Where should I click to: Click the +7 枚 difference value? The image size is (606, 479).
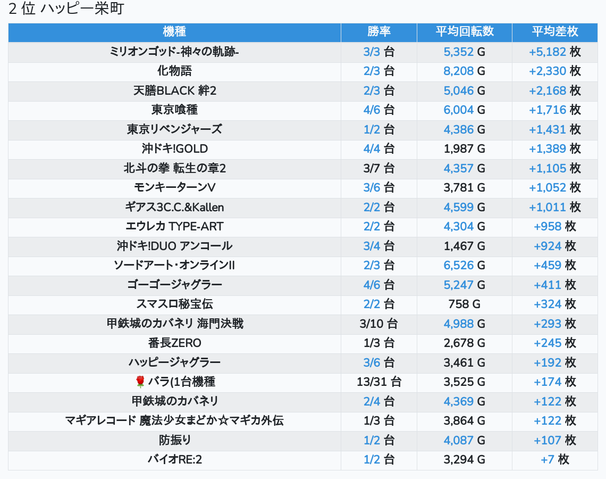point(554,460)
